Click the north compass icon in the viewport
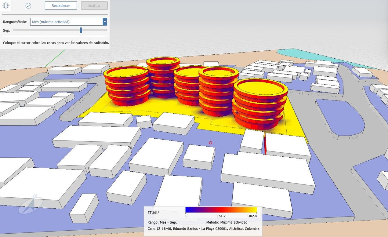 (x=31, y=204)
